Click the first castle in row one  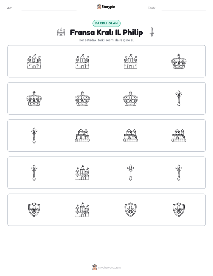pyautogui.click(x=34, y=61)
